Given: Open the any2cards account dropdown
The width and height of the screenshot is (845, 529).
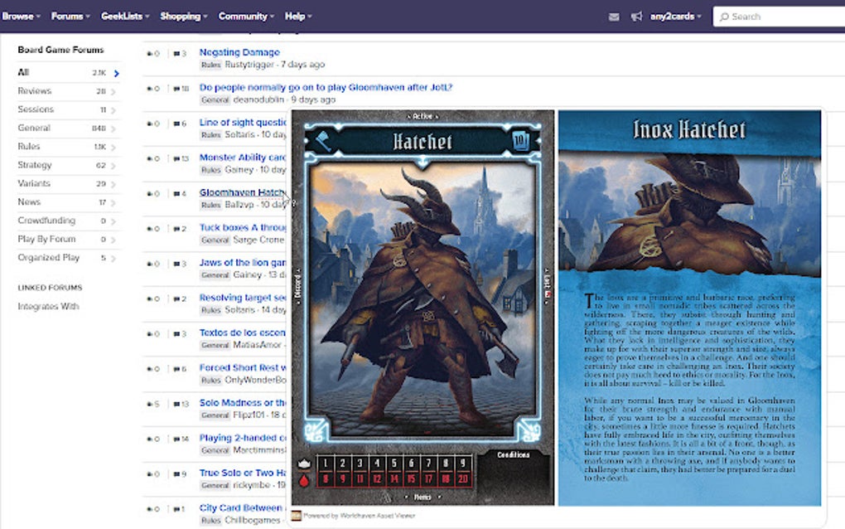Looking at the screenshot, I should click(674, 16).
